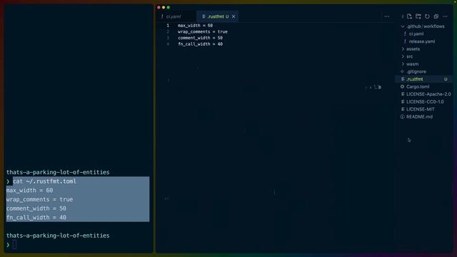This screenshot has width=457, height=257.
Task: Click the Cargo.toml gear file icon
Action: pos(402,86)
